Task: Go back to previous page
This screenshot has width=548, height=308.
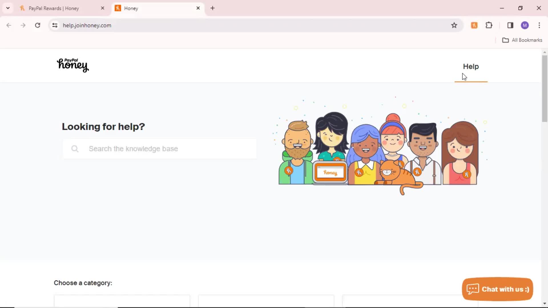Action: click(9, 25)
